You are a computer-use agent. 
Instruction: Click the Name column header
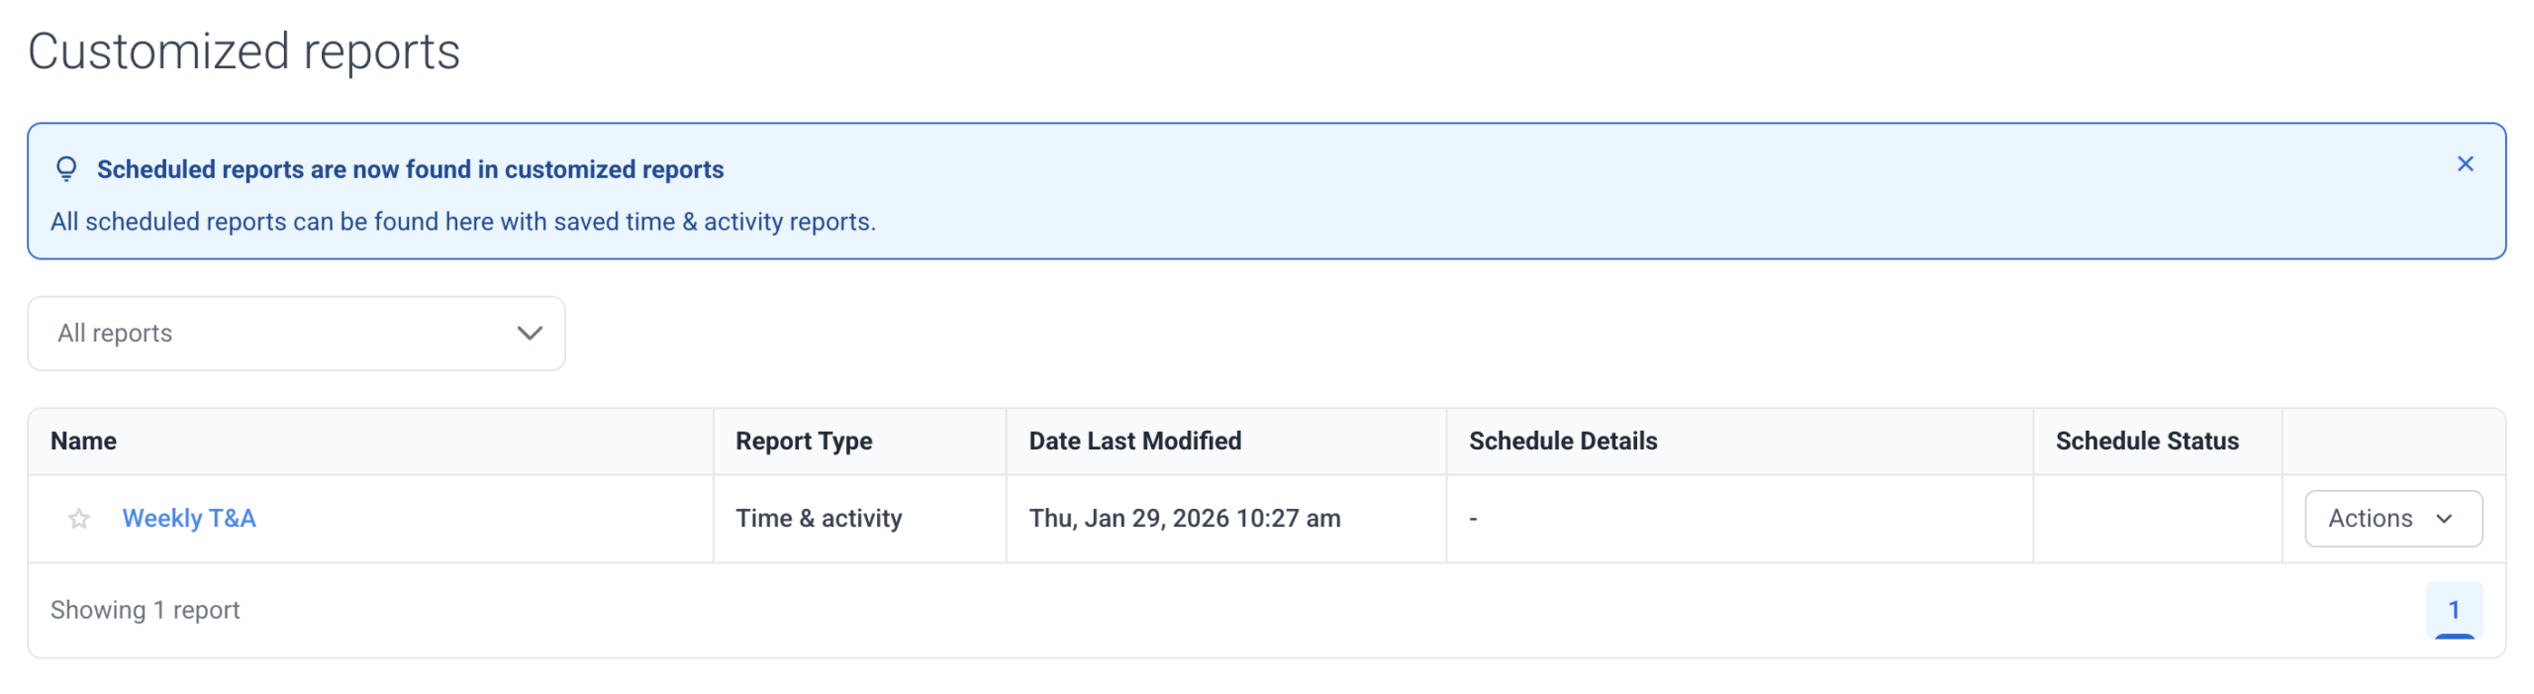click(x=84, y=442)
